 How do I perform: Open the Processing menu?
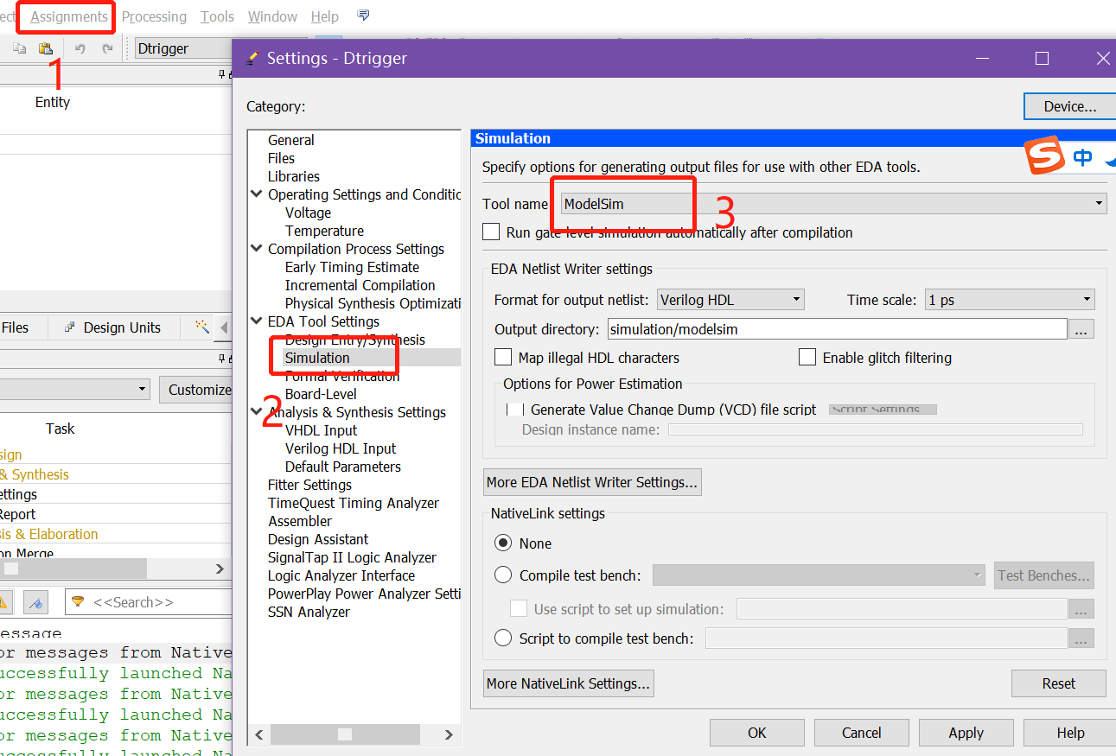click(154, 16)
